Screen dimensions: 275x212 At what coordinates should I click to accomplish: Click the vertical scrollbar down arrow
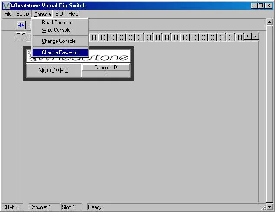click(x=269, y=206)
